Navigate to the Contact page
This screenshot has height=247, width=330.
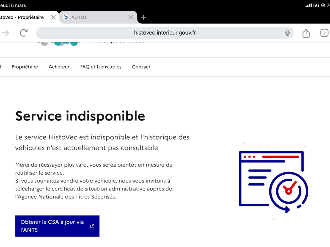(x=141, y=67)
